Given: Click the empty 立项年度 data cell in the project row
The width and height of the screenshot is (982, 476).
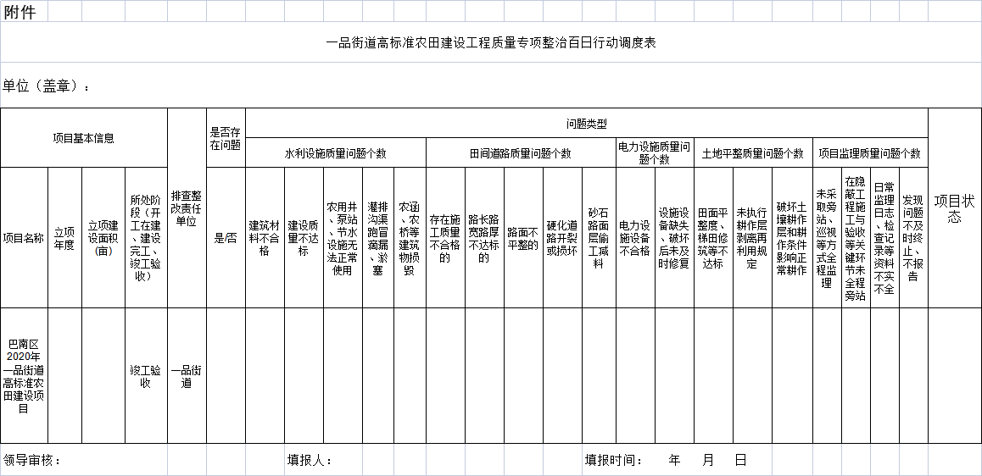Looking at the screenshot, I should tap(64, 376).
